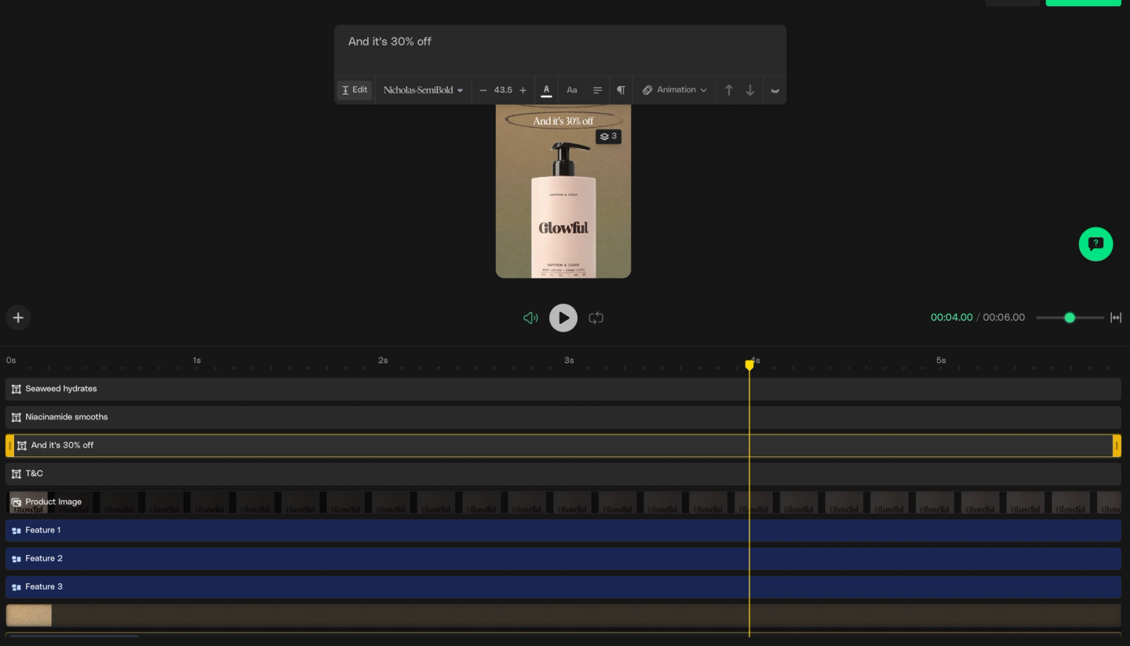Screen dimensions: 1130x646
Task: Click the 2s mark on the ruler
Action: [x=383, y=361]
